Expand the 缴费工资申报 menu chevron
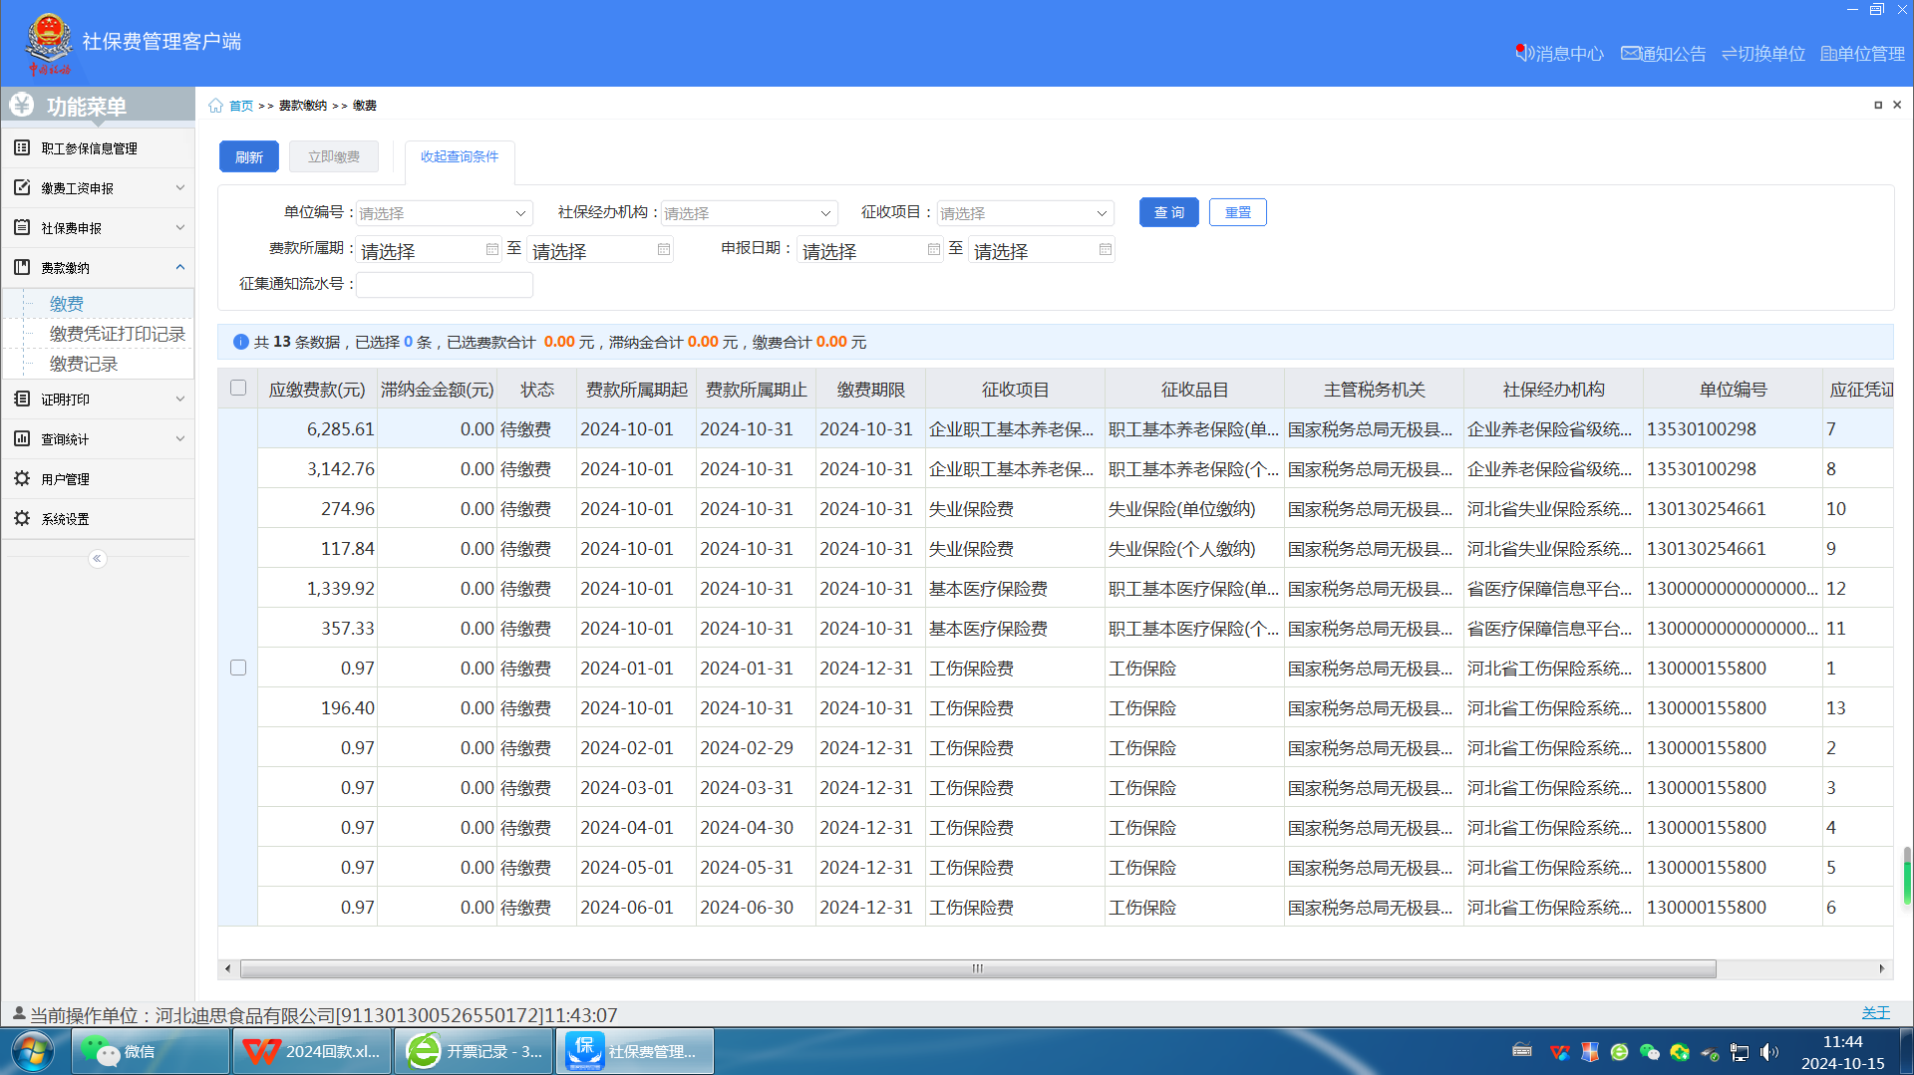1914x1075 pixels. [x=180, y=188]
